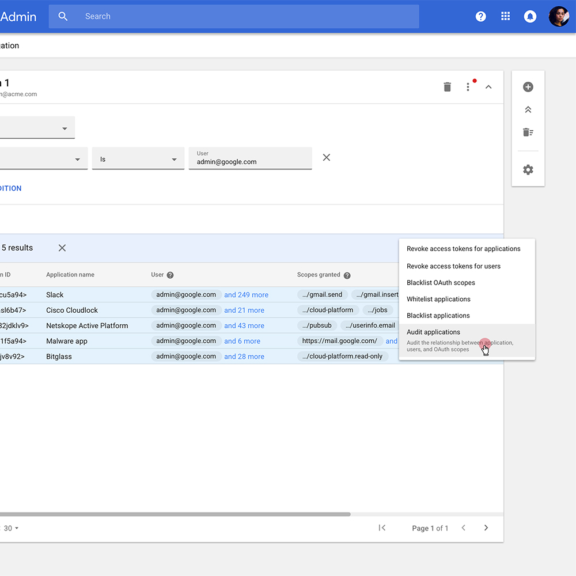Open 'and 28 more' users link

pos(244,357)
